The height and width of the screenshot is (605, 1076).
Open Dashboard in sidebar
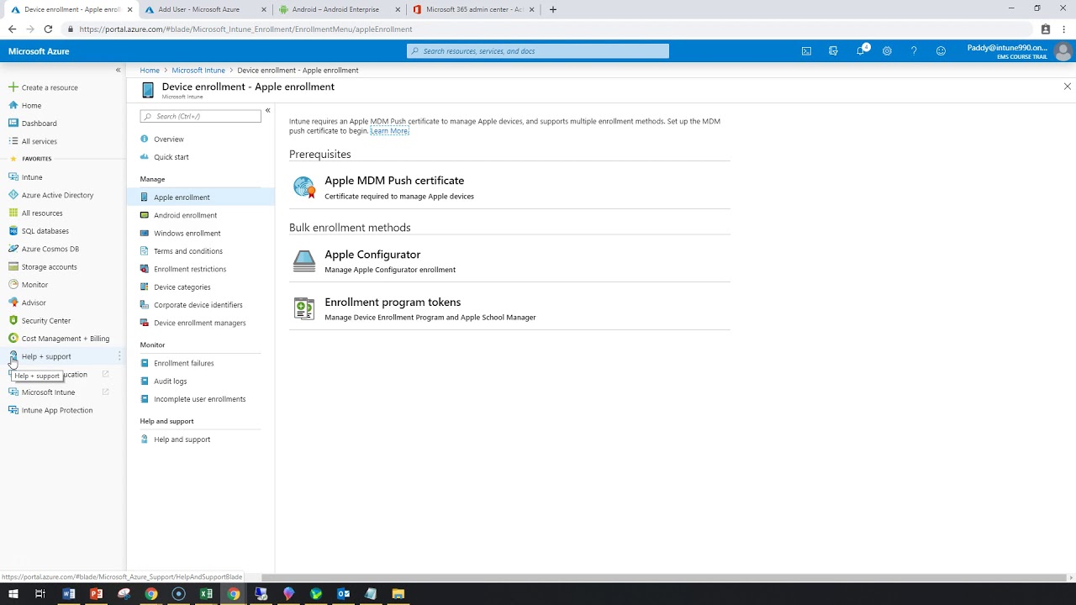pyautogui.click(x=40, y=124)
